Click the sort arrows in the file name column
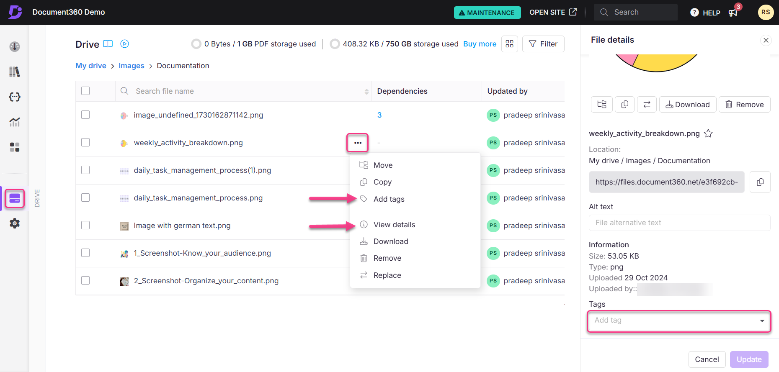The width and height of the screenshot is (779, 372). 366,92
